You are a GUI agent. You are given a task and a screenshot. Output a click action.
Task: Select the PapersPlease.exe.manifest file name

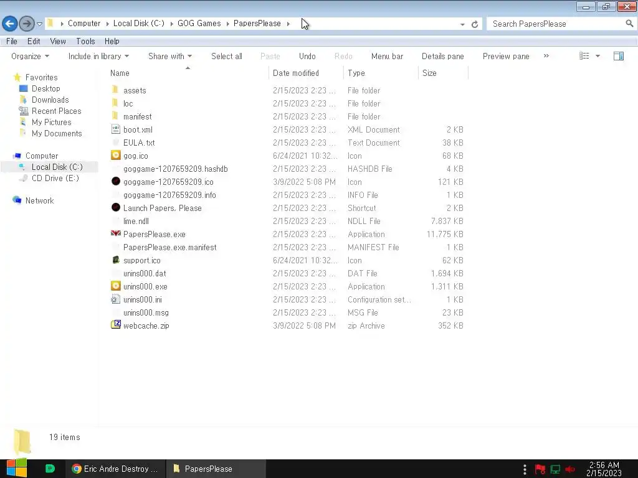pos(169,247)
